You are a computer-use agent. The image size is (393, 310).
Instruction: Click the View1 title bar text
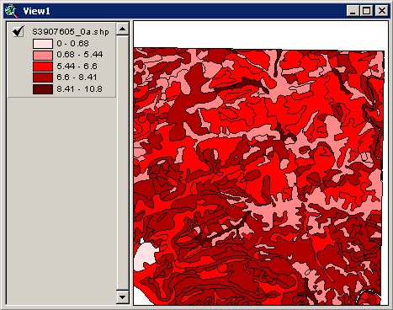click(36, 11)
